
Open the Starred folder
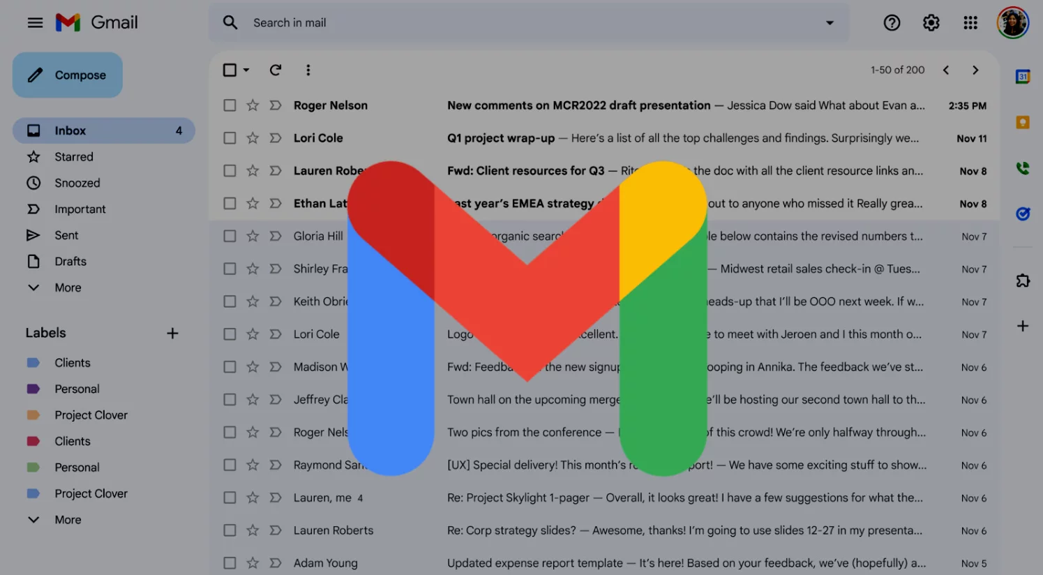(73, 157)
